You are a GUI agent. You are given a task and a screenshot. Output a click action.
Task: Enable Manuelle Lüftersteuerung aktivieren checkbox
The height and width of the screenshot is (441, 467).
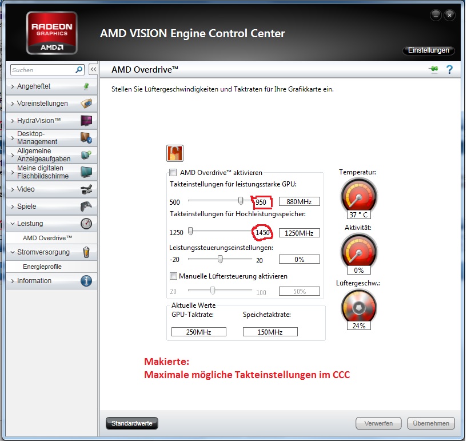173,276
